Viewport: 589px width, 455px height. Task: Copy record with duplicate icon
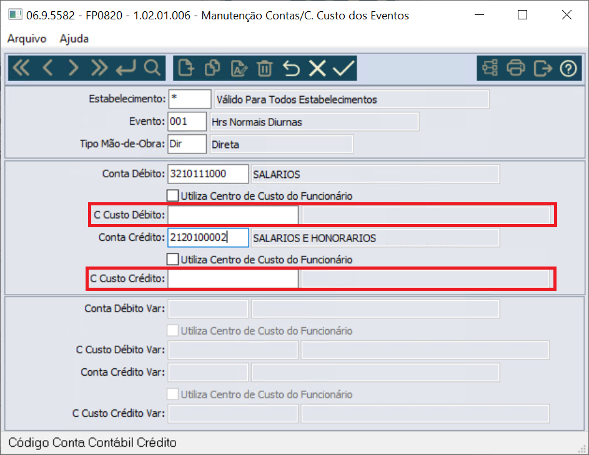(x=212, y=68)
